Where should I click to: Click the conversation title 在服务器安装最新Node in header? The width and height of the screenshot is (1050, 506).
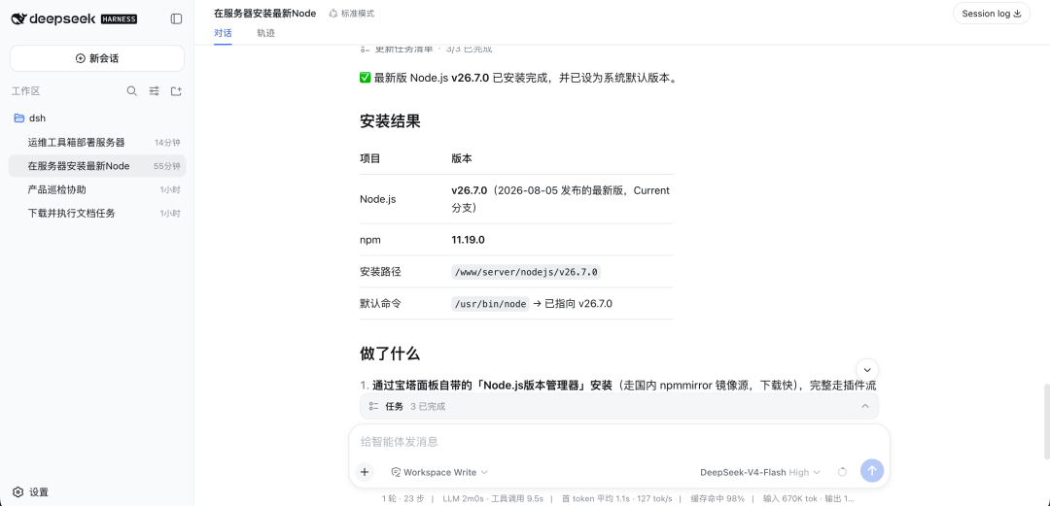(x=265, y=13)
